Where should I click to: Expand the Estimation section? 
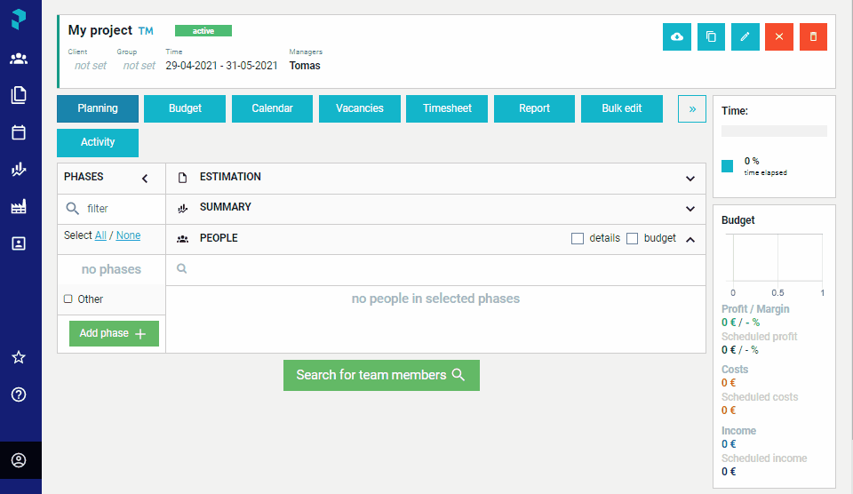tap(690, 179)
